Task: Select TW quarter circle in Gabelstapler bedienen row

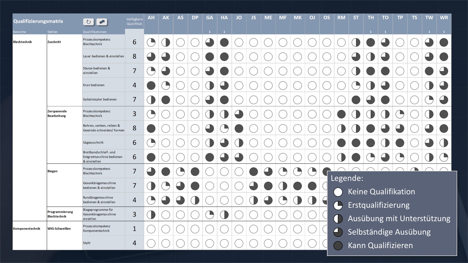Action: (429, 100)
